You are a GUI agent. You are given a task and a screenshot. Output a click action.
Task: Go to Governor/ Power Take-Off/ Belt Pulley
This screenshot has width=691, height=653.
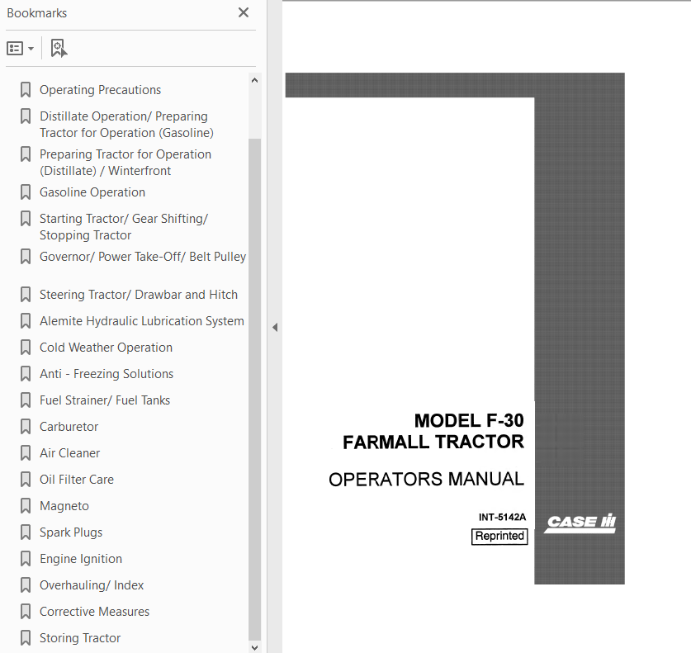tap(143, 257)
